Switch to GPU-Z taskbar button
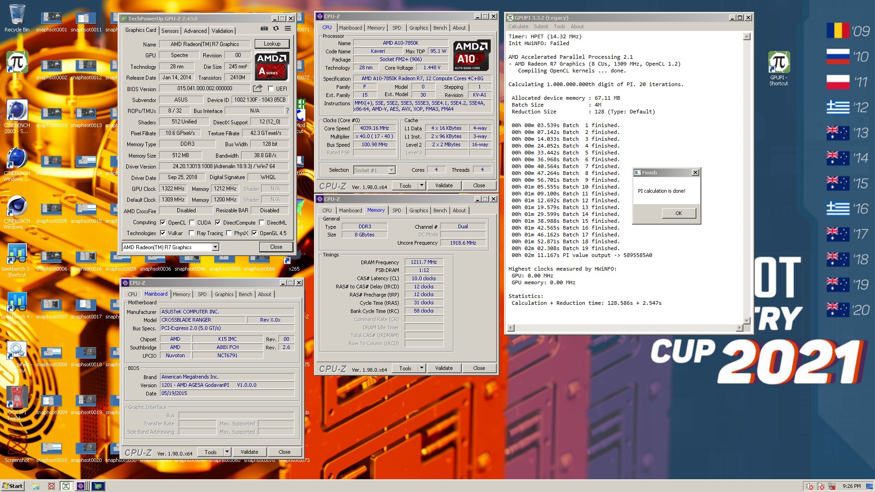The width and height of the screenshot is (875, 492). (x=98, y=486)
